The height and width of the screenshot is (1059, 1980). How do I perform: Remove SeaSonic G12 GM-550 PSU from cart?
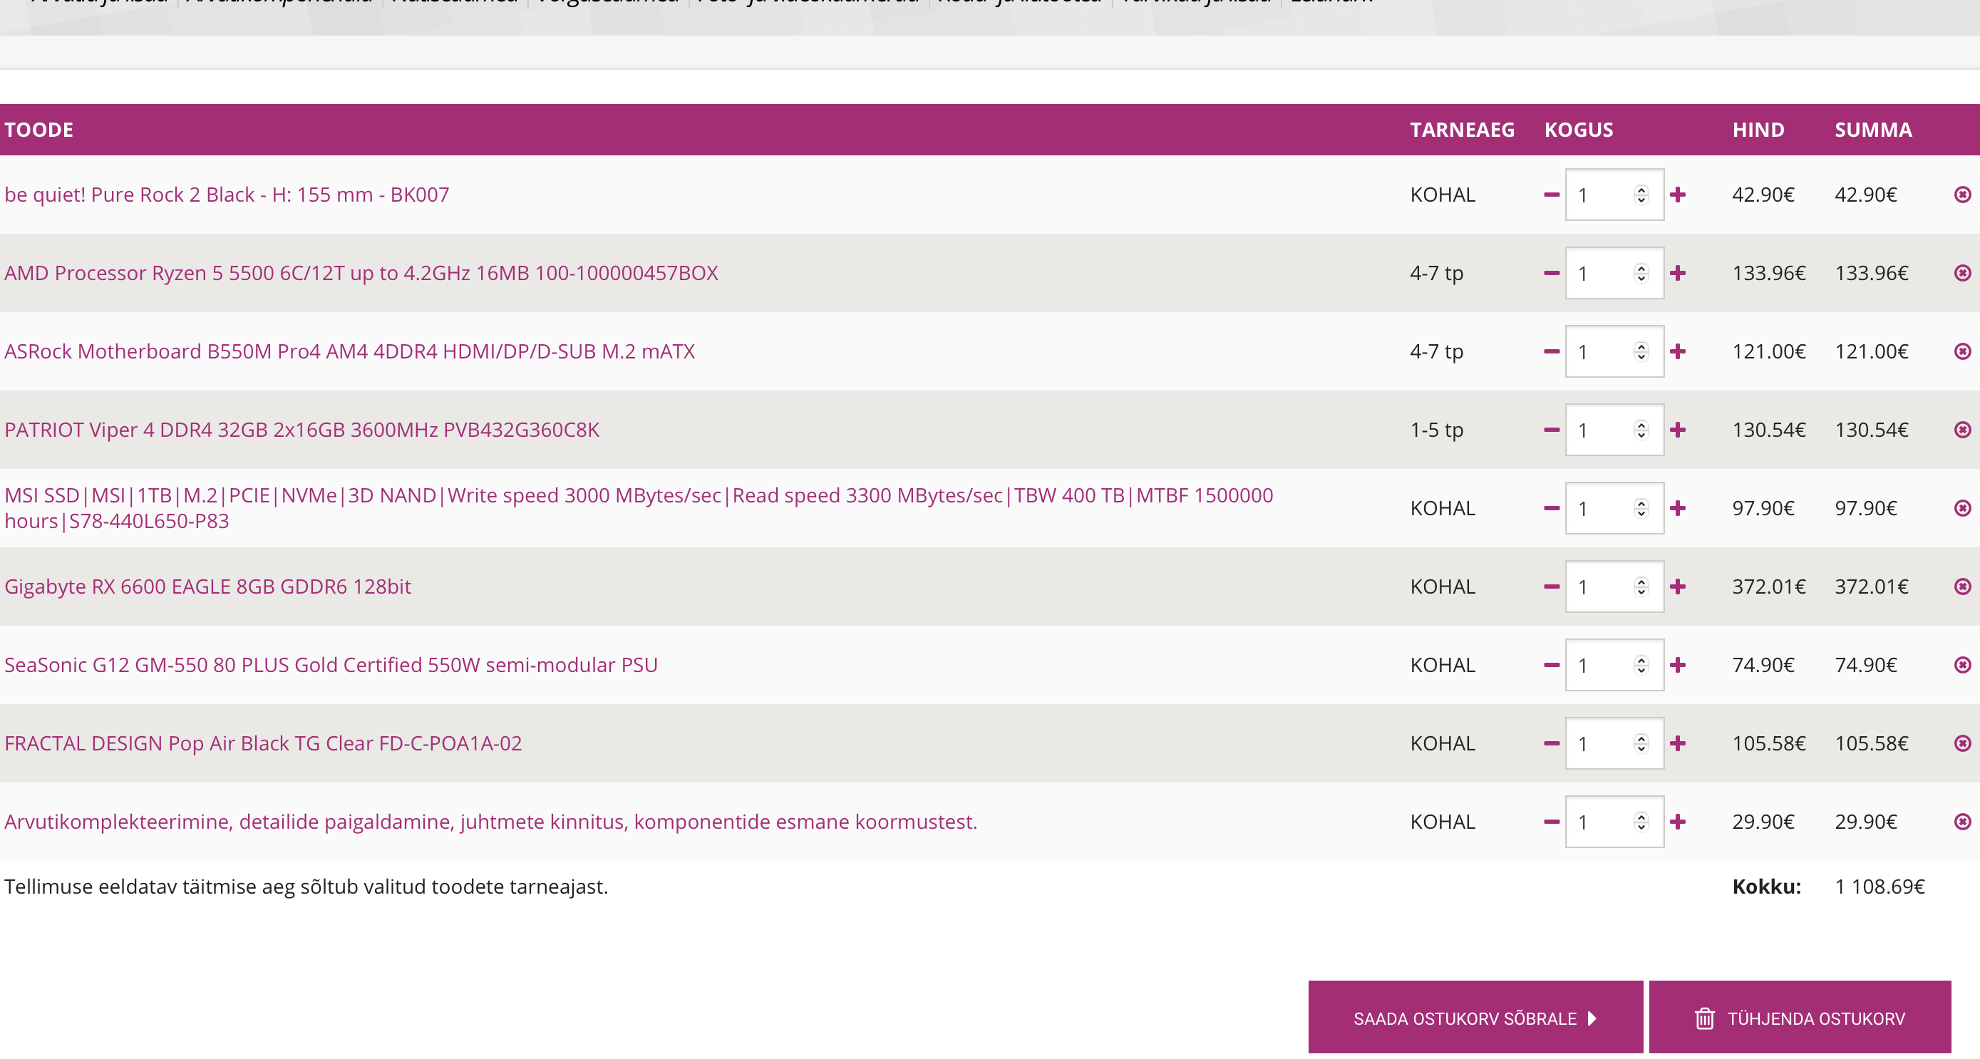click(1962, 666)
